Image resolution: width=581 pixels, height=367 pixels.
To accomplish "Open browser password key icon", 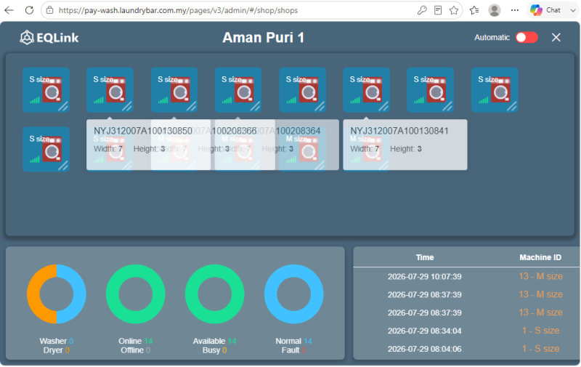I will click(422, 10).
